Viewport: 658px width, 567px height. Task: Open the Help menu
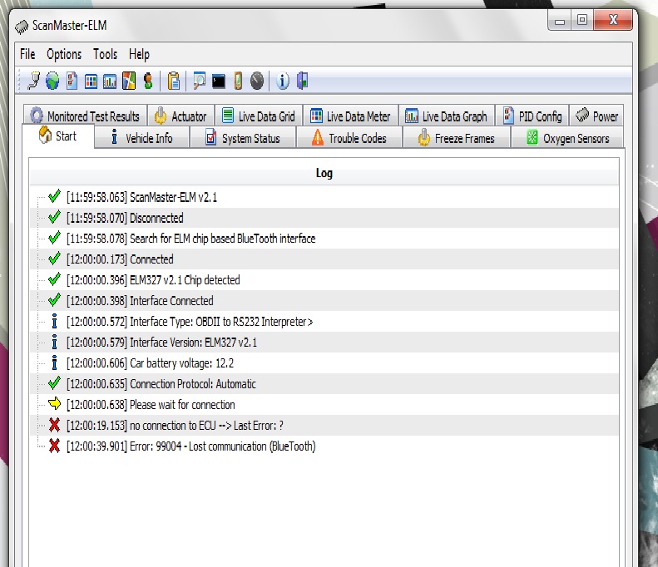139,54
